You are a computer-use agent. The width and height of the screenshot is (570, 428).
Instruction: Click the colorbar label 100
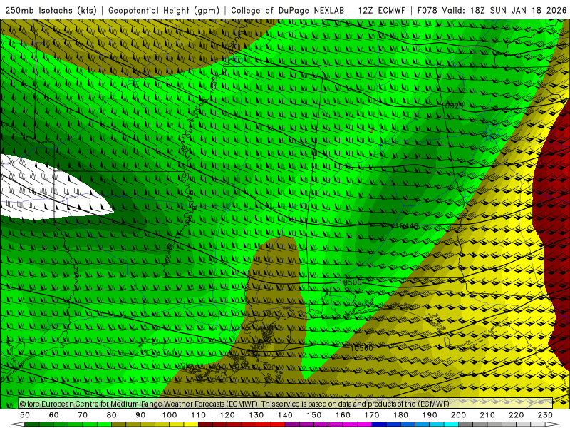point(170,415)
